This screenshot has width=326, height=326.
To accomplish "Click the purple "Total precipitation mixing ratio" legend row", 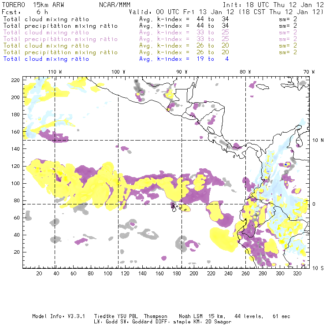I will click(x=150, y=39).
